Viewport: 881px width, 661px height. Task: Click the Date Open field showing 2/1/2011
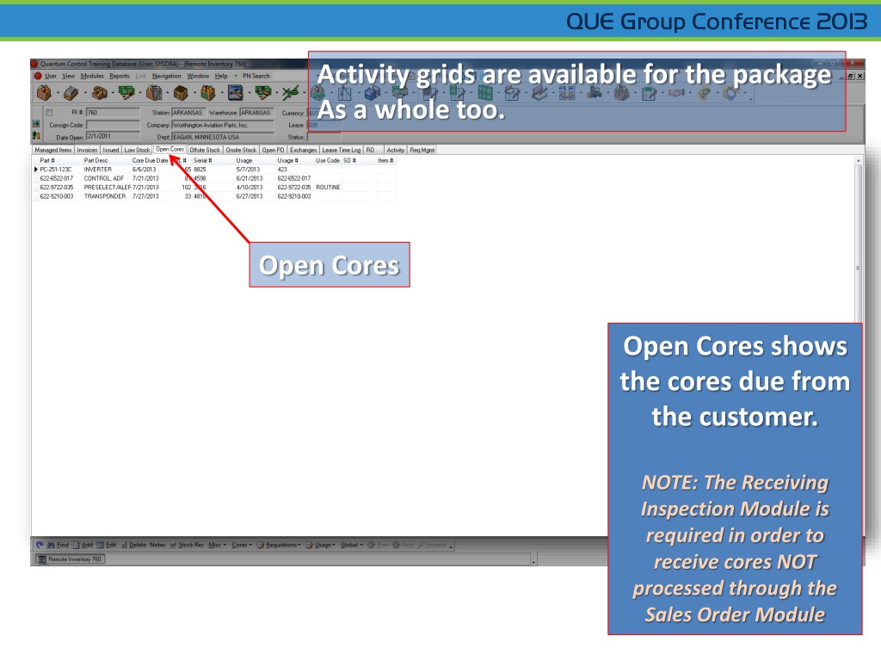point(113,137)
